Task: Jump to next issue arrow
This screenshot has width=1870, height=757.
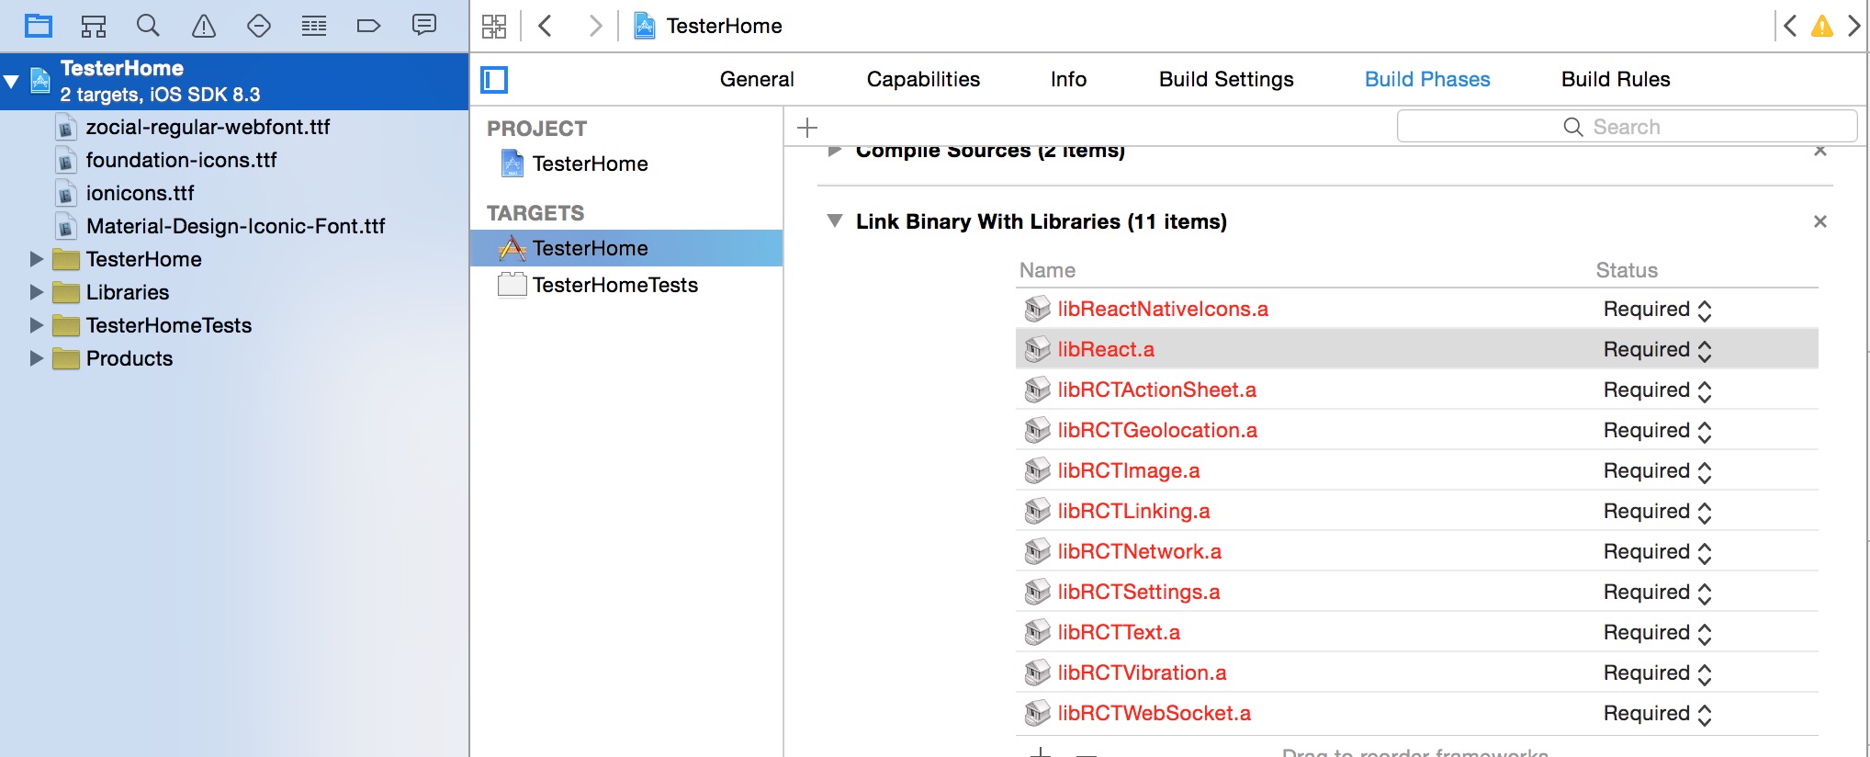Action: [1854, 26]
